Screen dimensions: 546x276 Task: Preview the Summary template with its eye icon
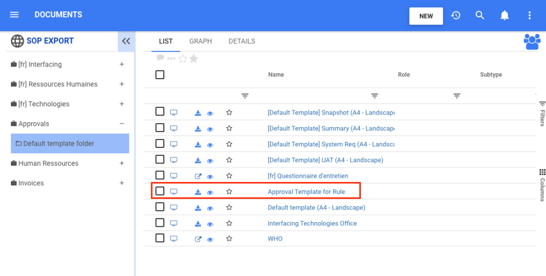(x=210, y=129)
